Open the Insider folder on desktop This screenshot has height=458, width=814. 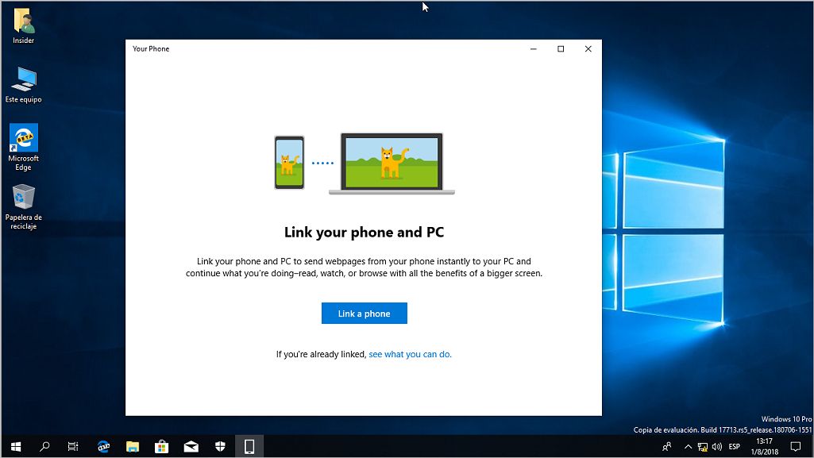23,26
